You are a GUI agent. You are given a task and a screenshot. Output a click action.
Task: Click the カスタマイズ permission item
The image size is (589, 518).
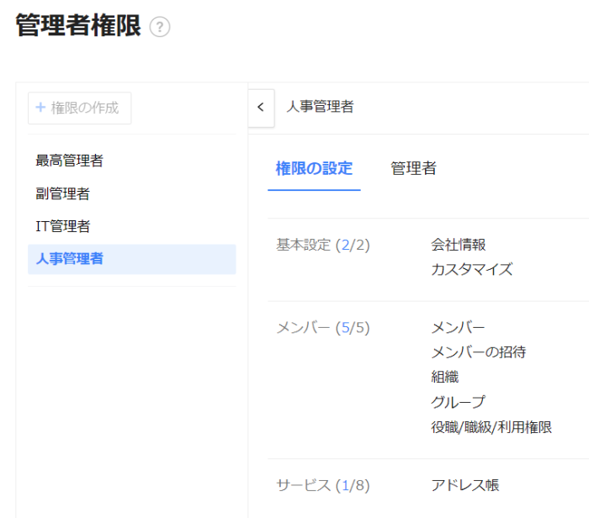(x=472, y=269)
